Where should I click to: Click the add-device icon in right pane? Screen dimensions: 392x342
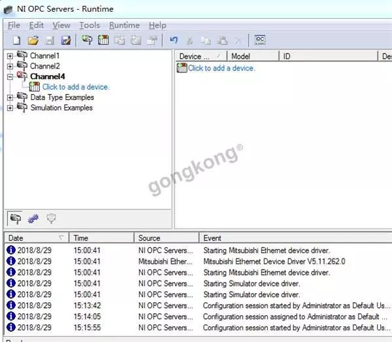coord(182,68)
